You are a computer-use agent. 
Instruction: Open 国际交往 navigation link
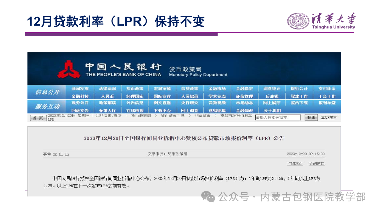pyautogui.click(x=162, y=96)
